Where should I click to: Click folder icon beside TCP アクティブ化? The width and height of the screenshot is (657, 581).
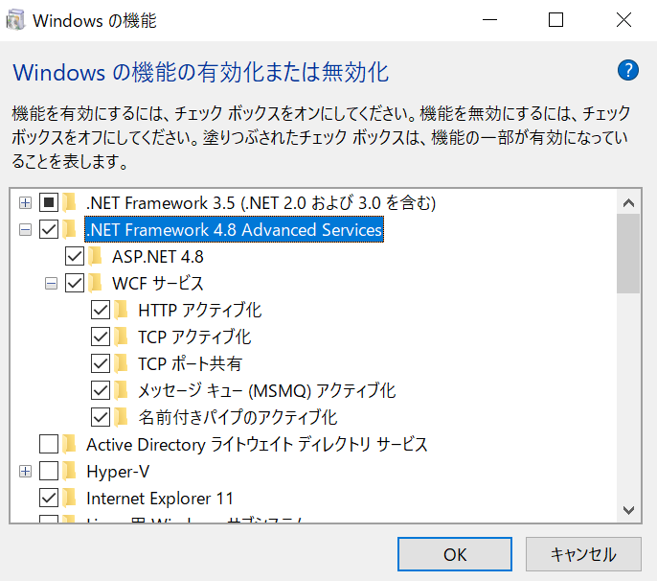click(x=121, y=337)
